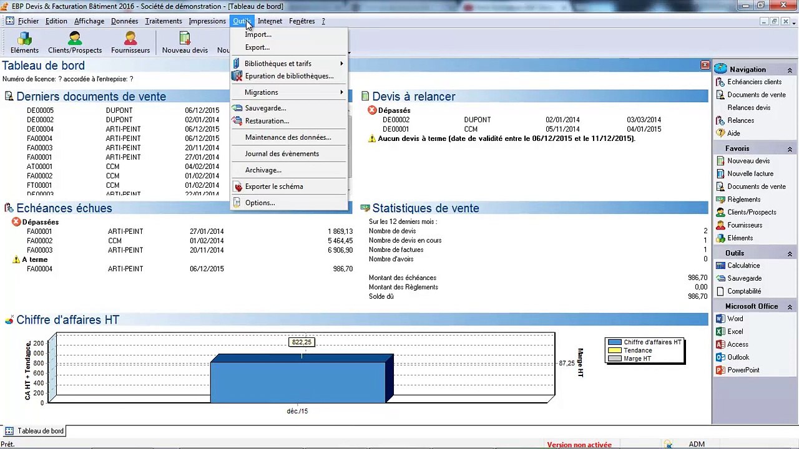Viewport: 799px width, 449px height.
Task: Launch Excel from the Microsoft Office panel
Action: point(729,332)
